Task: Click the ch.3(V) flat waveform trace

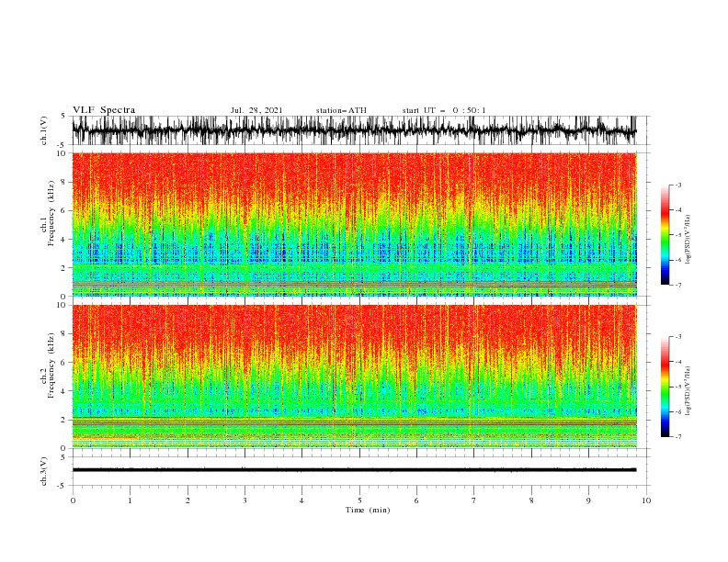Action: [354, 470]
